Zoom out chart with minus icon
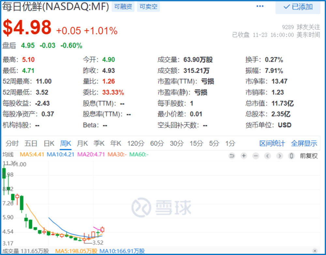The image size is (326, 255). pos(256,156)
